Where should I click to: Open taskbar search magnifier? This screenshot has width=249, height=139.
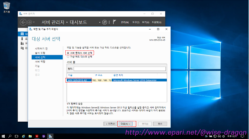tap(10, 136)
